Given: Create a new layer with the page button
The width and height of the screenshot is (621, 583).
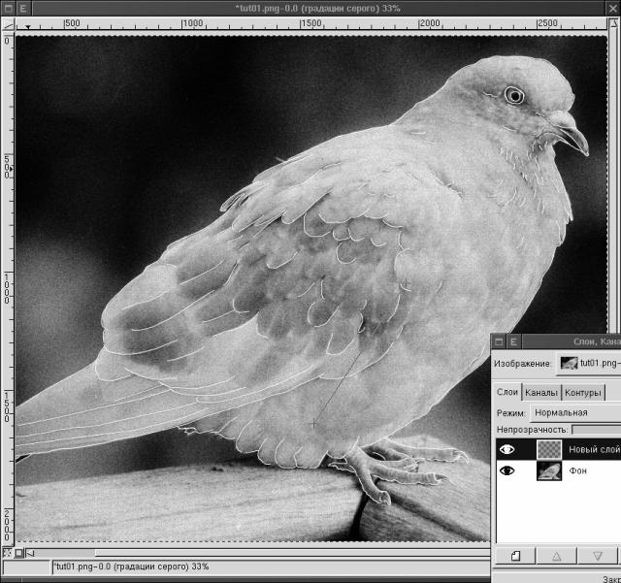Looking at the screenshot, I should tap(516, 556).
